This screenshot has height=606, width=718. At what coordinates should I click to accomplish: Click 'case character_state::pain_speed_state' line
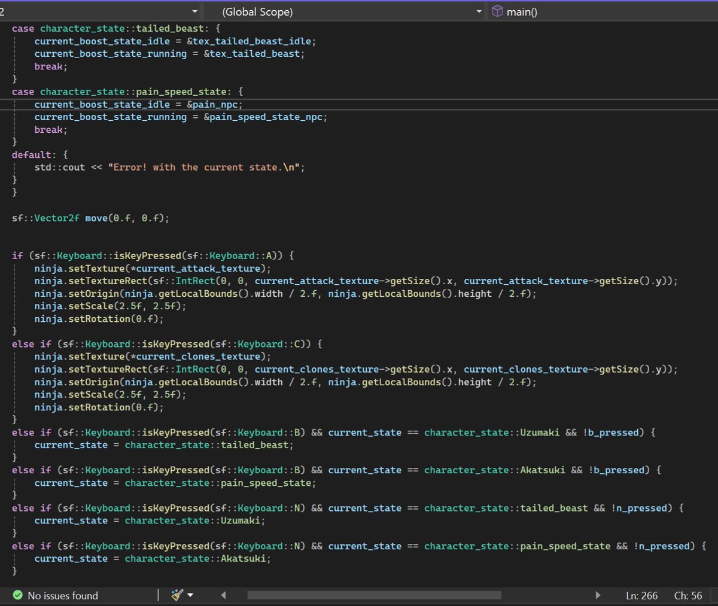pyautogui.click(x=127, y=92)
